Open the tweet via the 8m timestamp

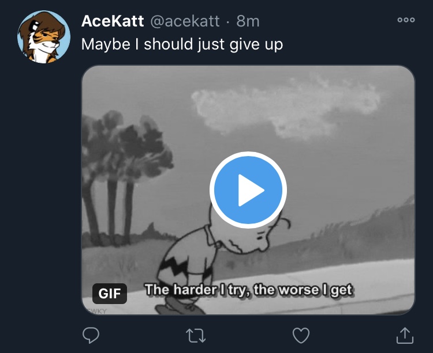(x=248, y=21)
